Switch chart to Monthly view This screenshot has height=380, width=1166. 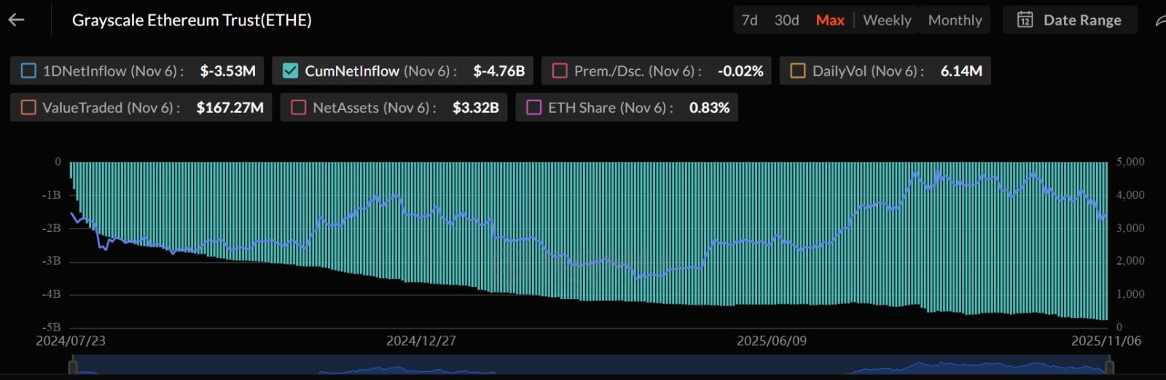point(955,20)
